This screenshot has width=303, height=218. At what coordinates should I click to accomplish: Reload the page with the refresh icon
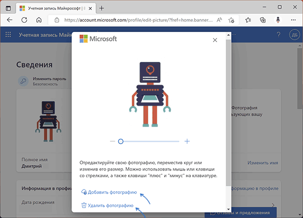click(24, 20)
